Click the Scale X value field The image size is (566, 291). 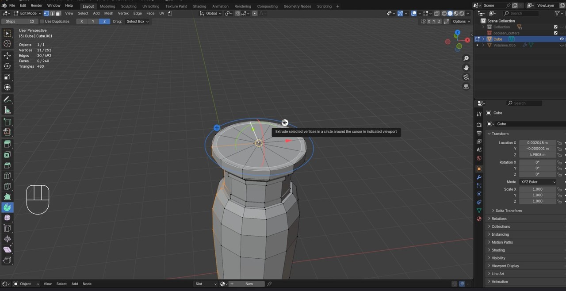coord(537,189)
